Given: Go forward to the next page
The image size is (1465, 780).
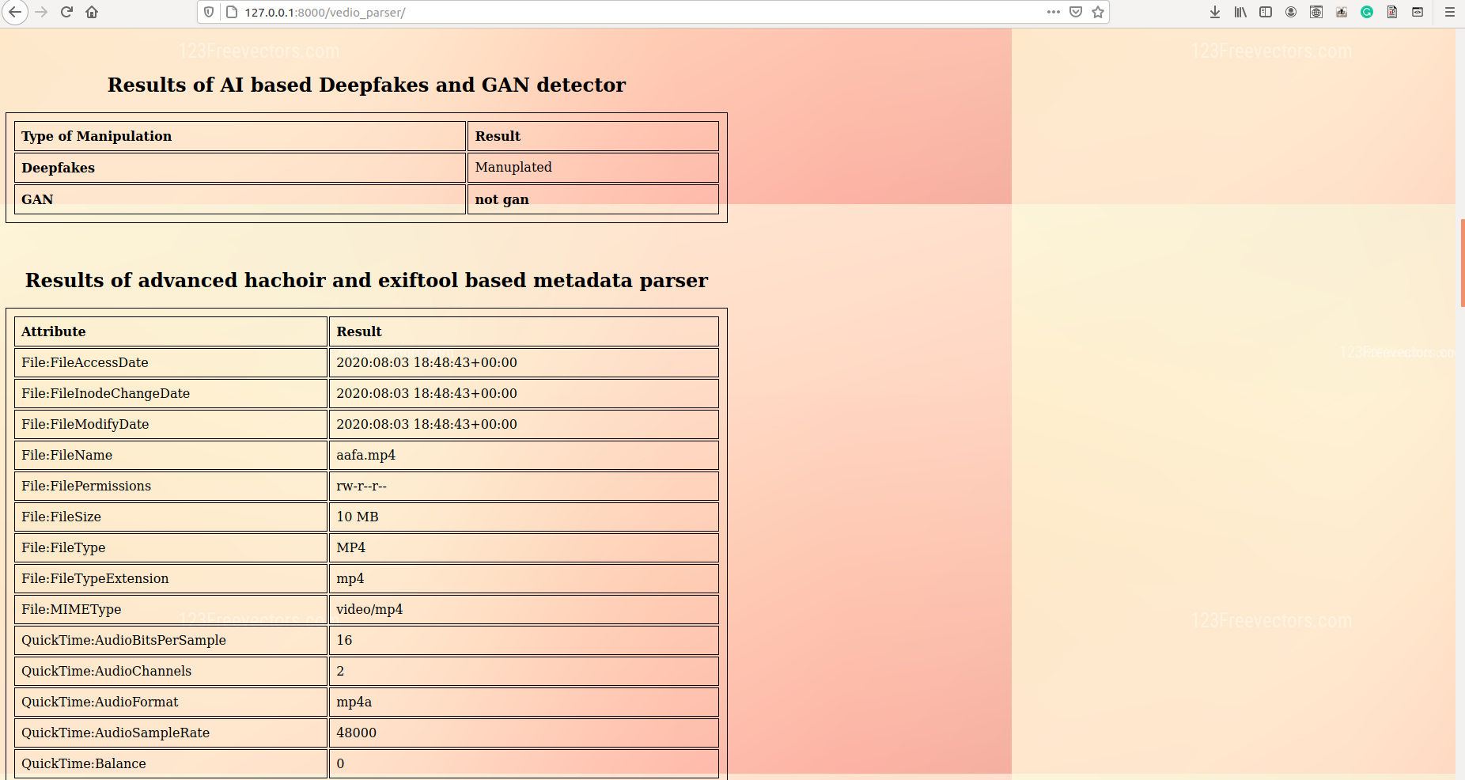Looking at the screenshot, I should point(42,12).
